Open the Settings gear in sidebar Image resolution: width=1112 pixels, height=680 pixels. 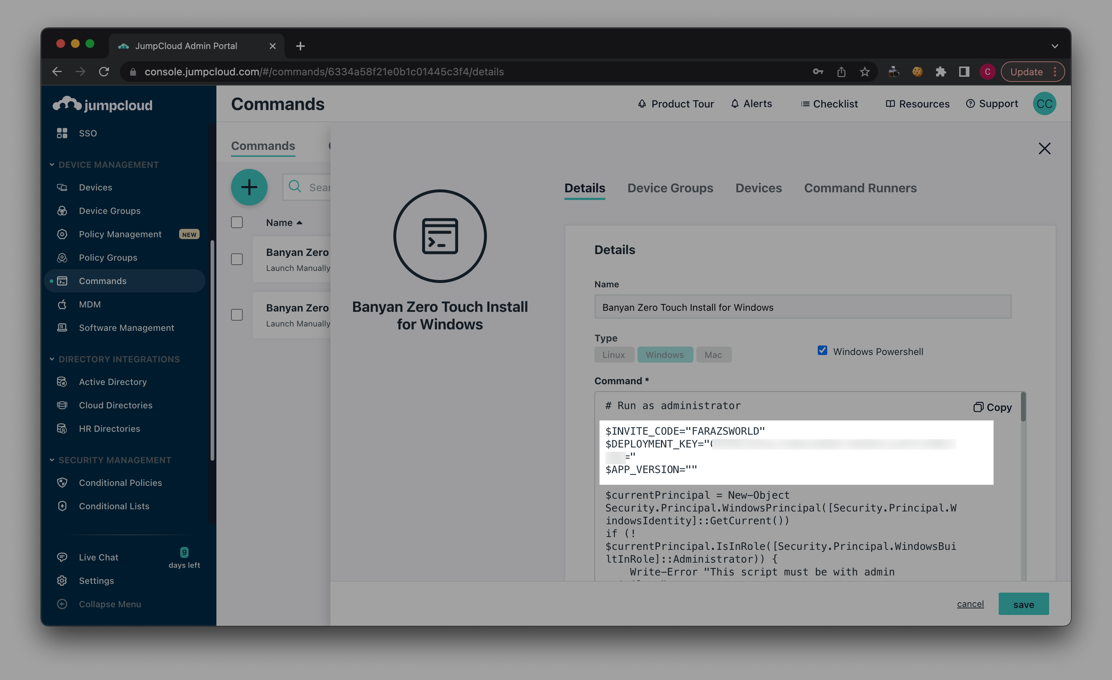click(x=62, y=581)
